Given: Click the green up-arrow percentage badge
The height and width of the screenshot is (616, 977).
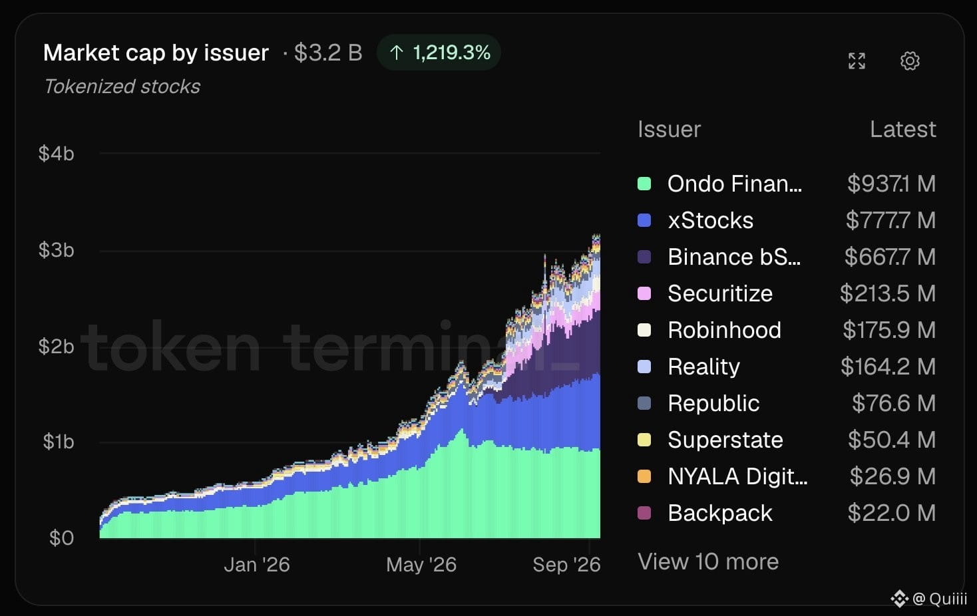Looking at the screenshot, I should (439, 53).
